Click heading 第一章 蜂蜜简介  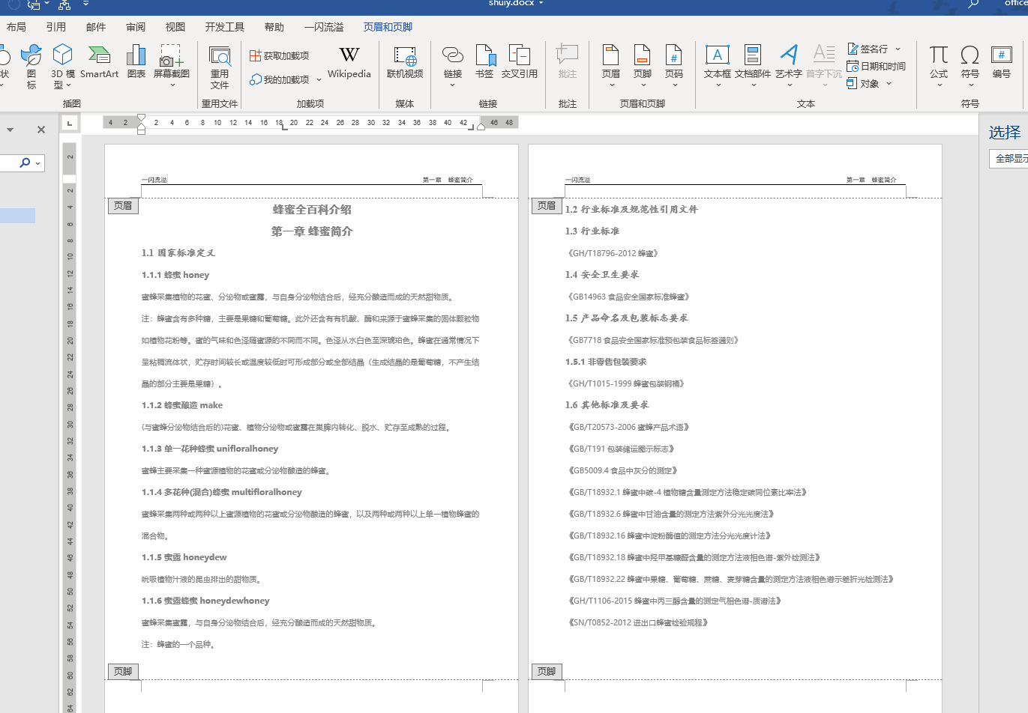(x=312, y=231)
